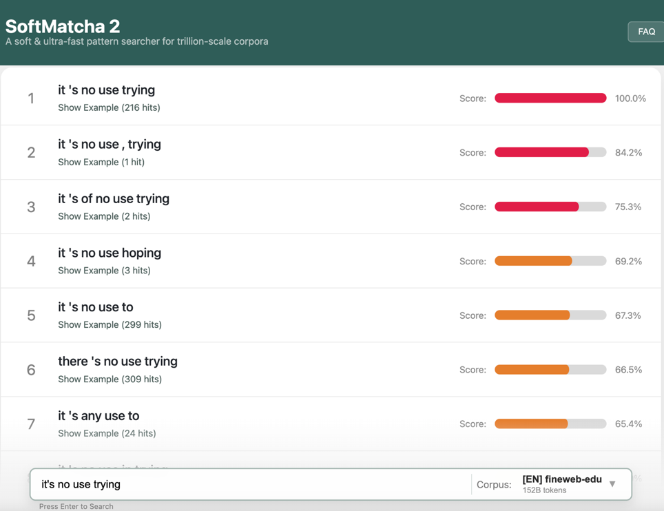664x511 pixels.
Task: Select the result phrase 'it 's no use trying'
Action: [x=106, y=90]
